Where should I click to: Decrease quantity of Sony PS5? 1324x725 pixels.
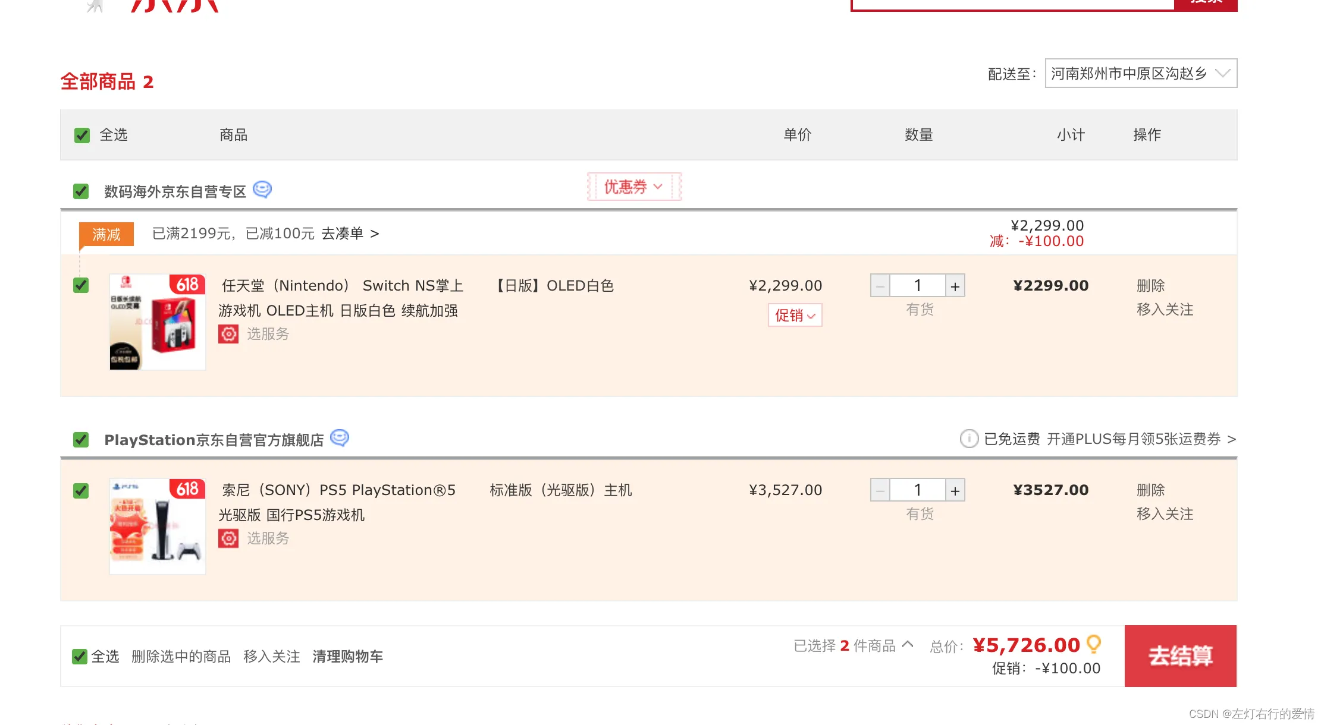point(880,490)
